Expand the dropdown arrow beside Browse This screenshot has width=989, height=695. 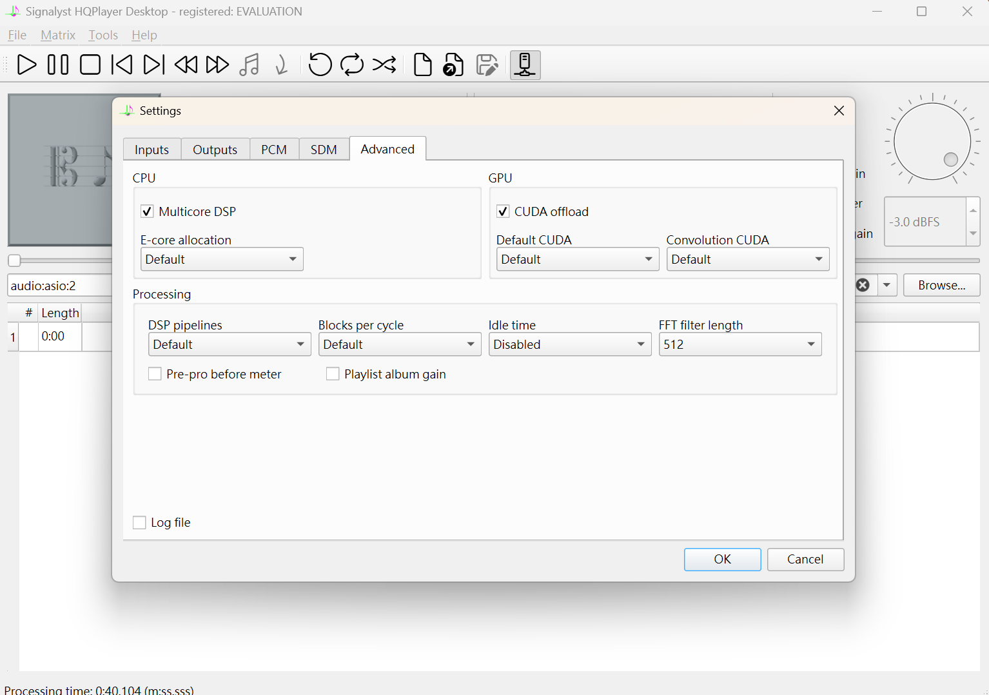tap(887, 285)
